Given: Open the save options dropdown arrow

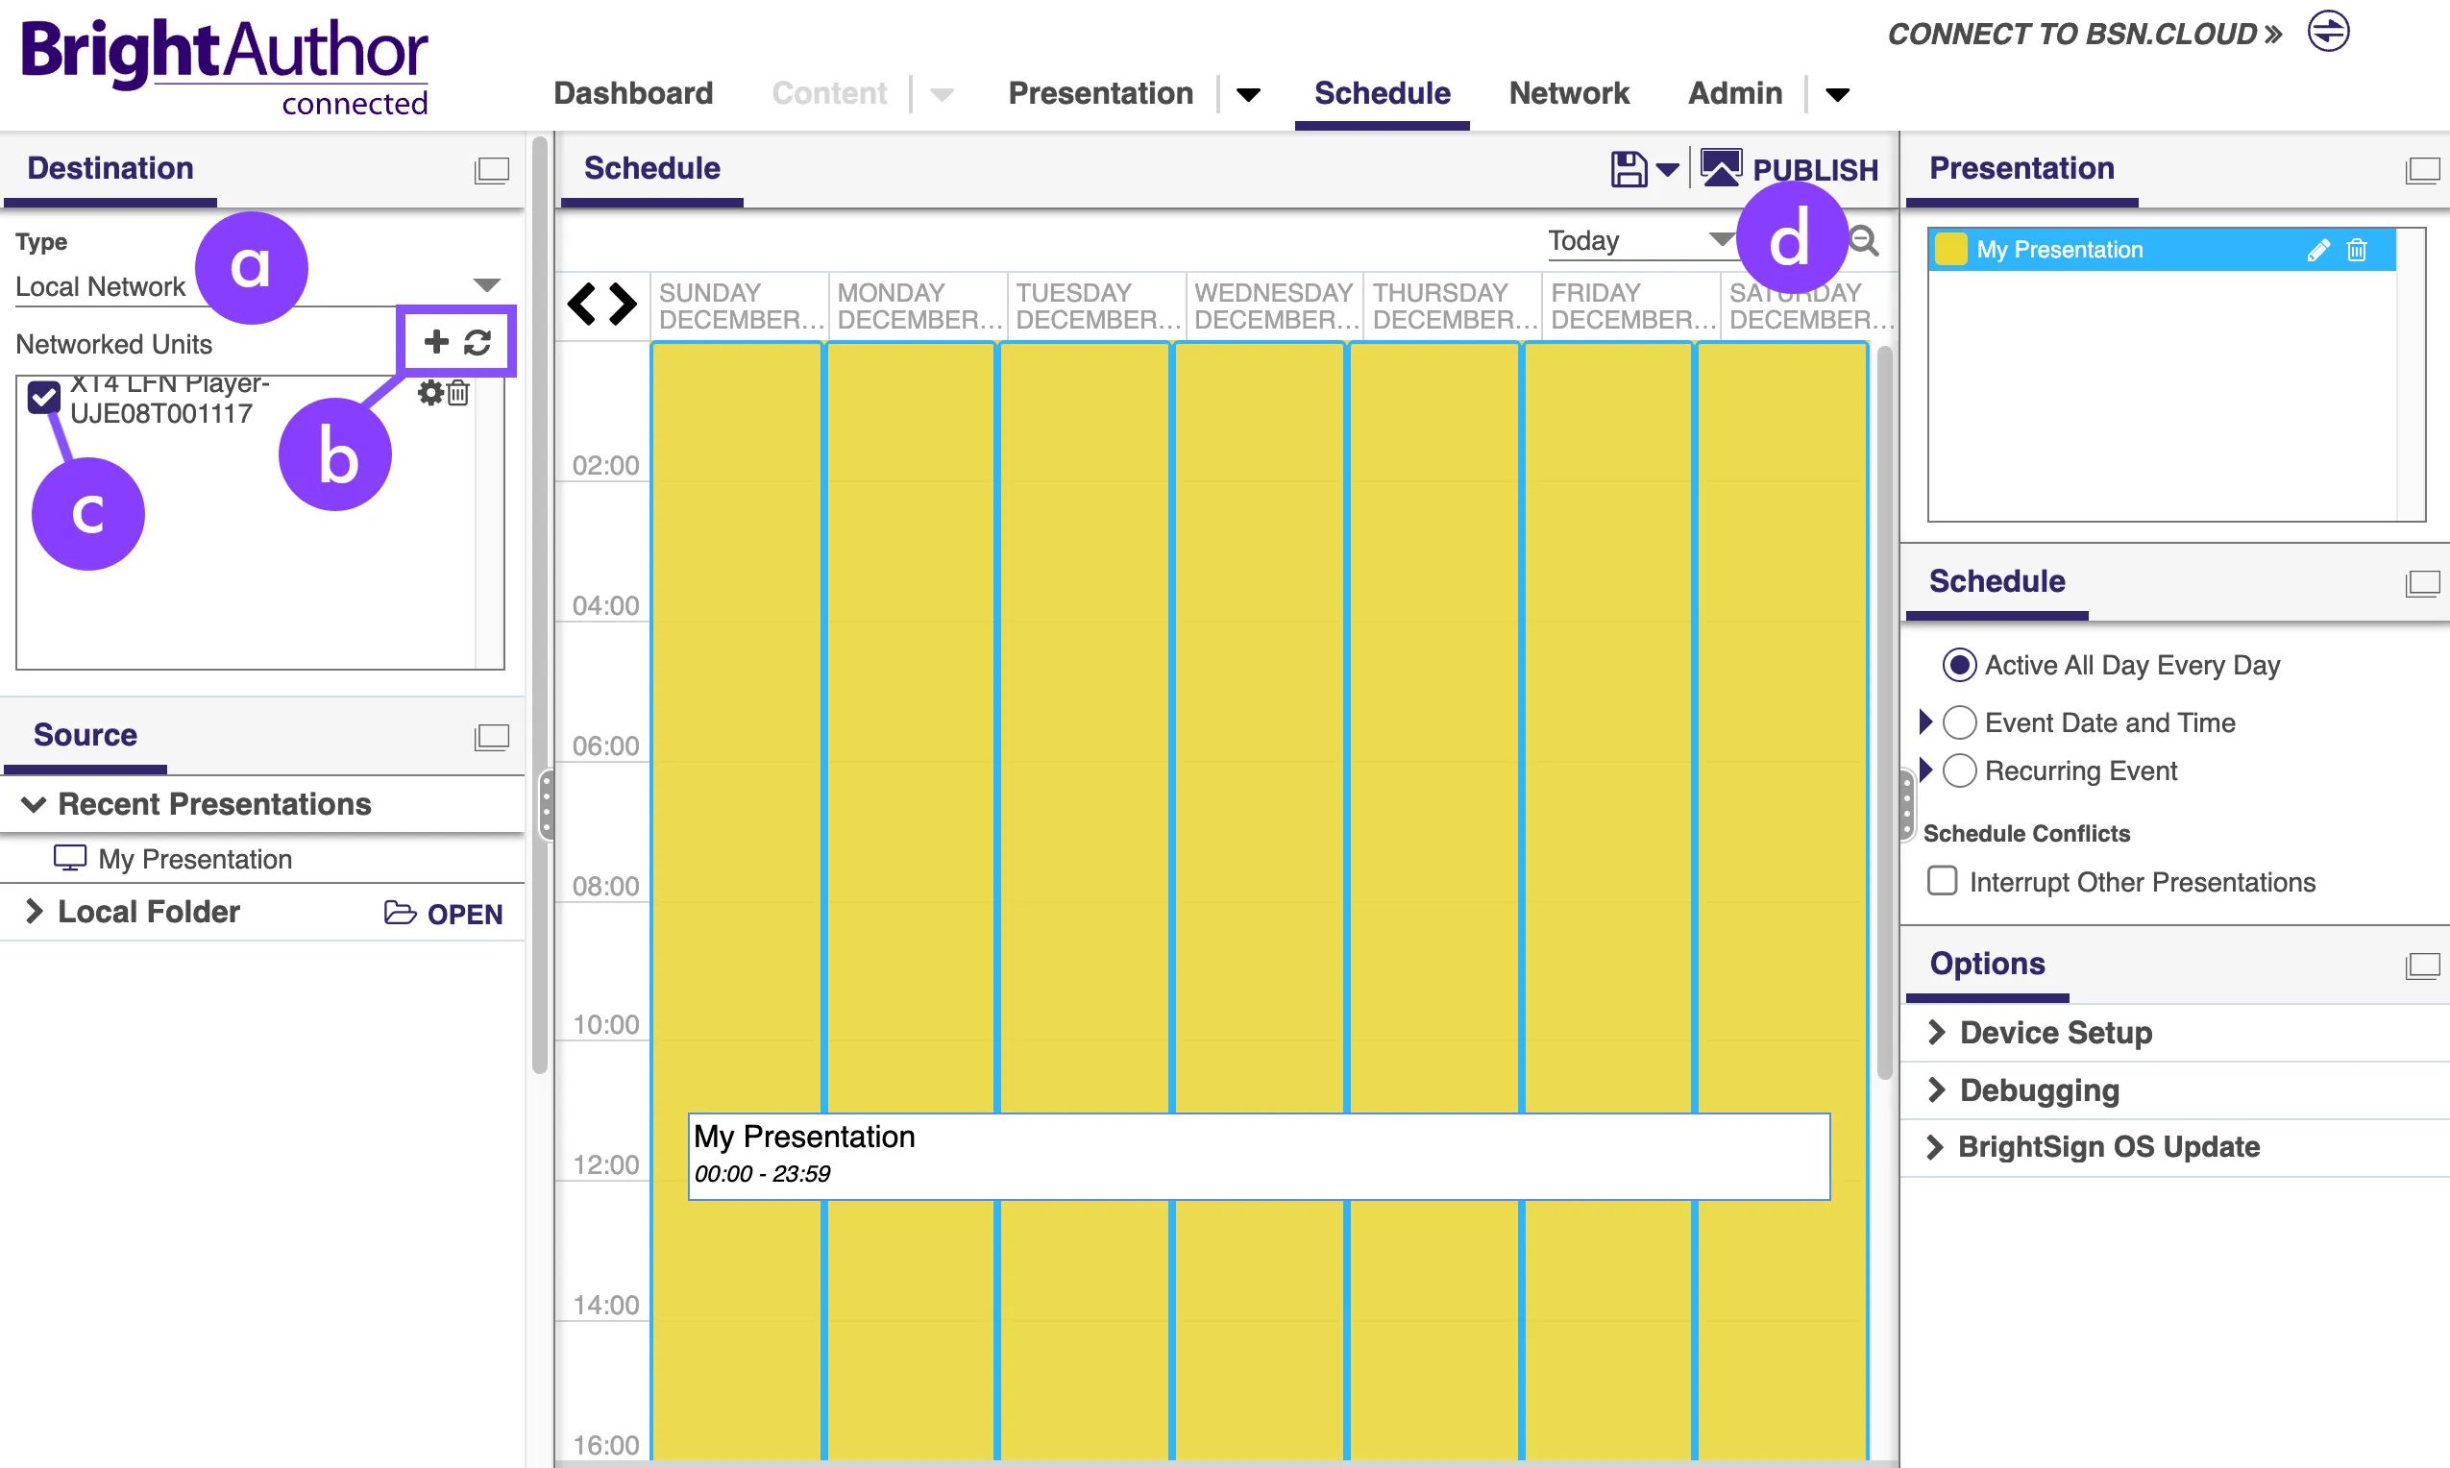Looking at the screenshot, I should click(x=1668, y=170).
